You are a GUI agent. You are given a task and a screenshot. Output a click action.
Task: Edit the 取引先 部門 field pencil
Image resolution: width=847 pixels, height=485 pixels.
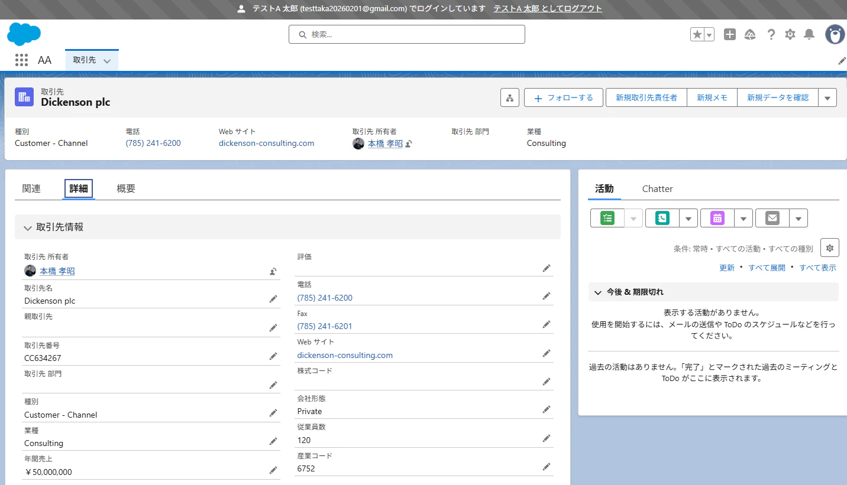click(x=273, y=385)
